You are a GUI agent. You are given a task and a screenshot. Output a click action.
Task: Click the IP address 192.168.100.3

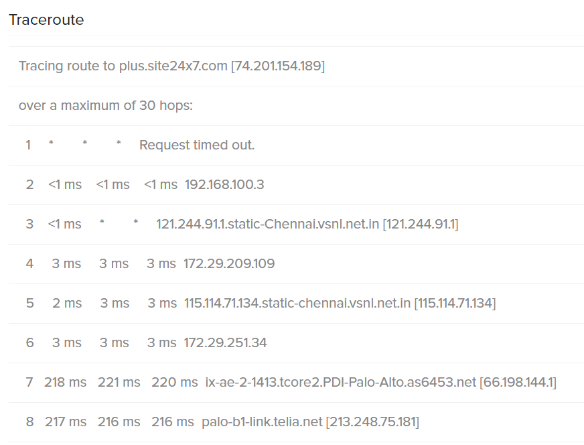pos(224,184)
